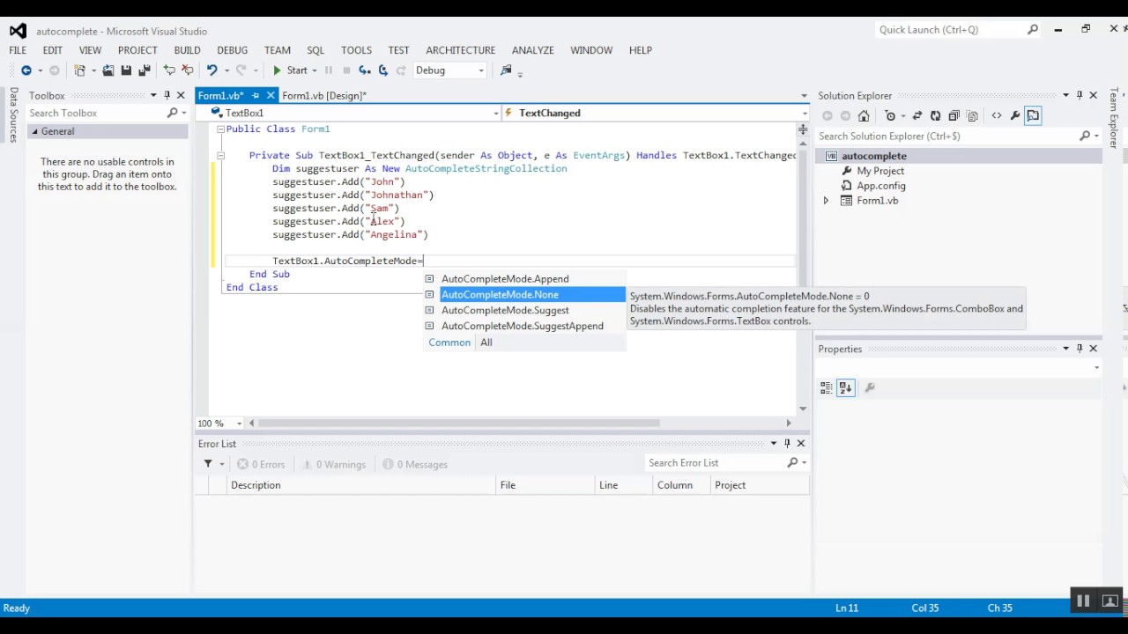Collapse the Public Class Form1 code region
This screenshot has height=634, width=1128.
pyautogui.click(x=220, y=129)
